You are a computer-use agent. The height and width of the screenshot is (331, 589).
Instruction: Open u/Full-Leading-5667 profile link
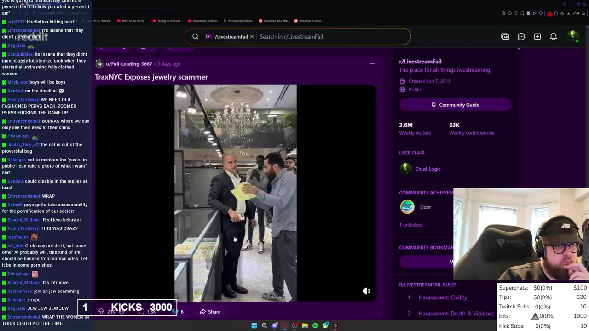(x=129, y=64)
